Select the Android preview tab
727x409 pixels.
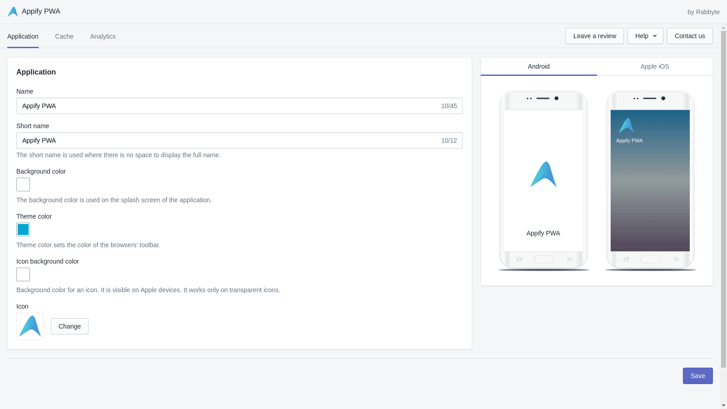tap(539, 66)
